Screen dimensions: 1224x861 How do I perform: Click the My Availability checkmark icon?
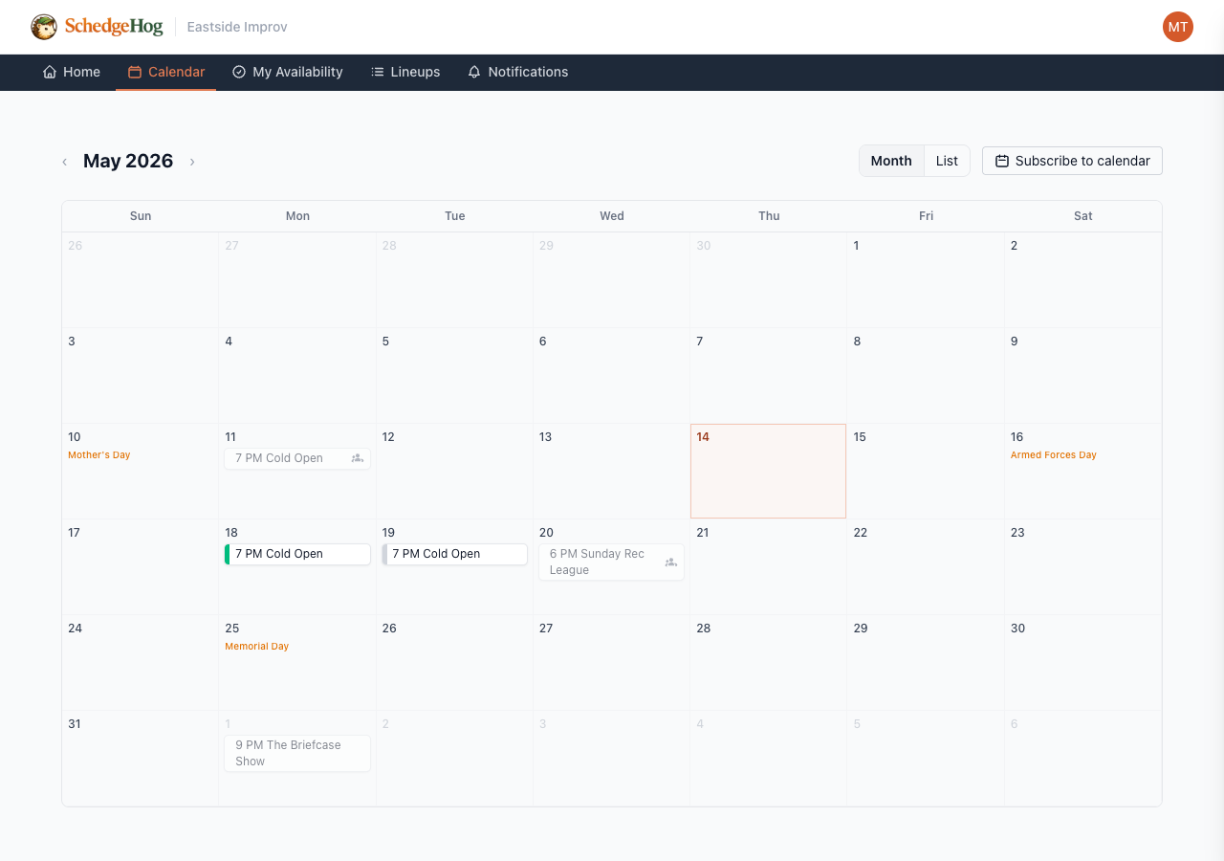[x=239, y=72]
